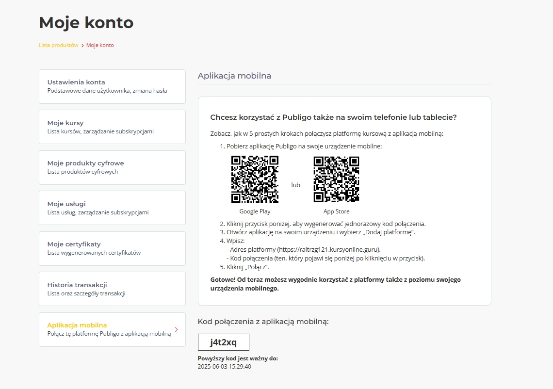Click the App Store QR code
This screenshot has width=553, height=389.
pyautogui.click(x=337, y=179)
